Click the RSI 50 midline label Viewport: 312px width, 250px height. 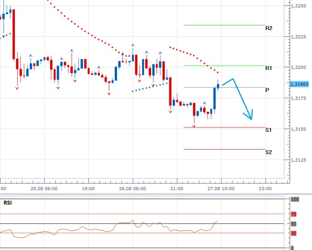coord(293,224)
